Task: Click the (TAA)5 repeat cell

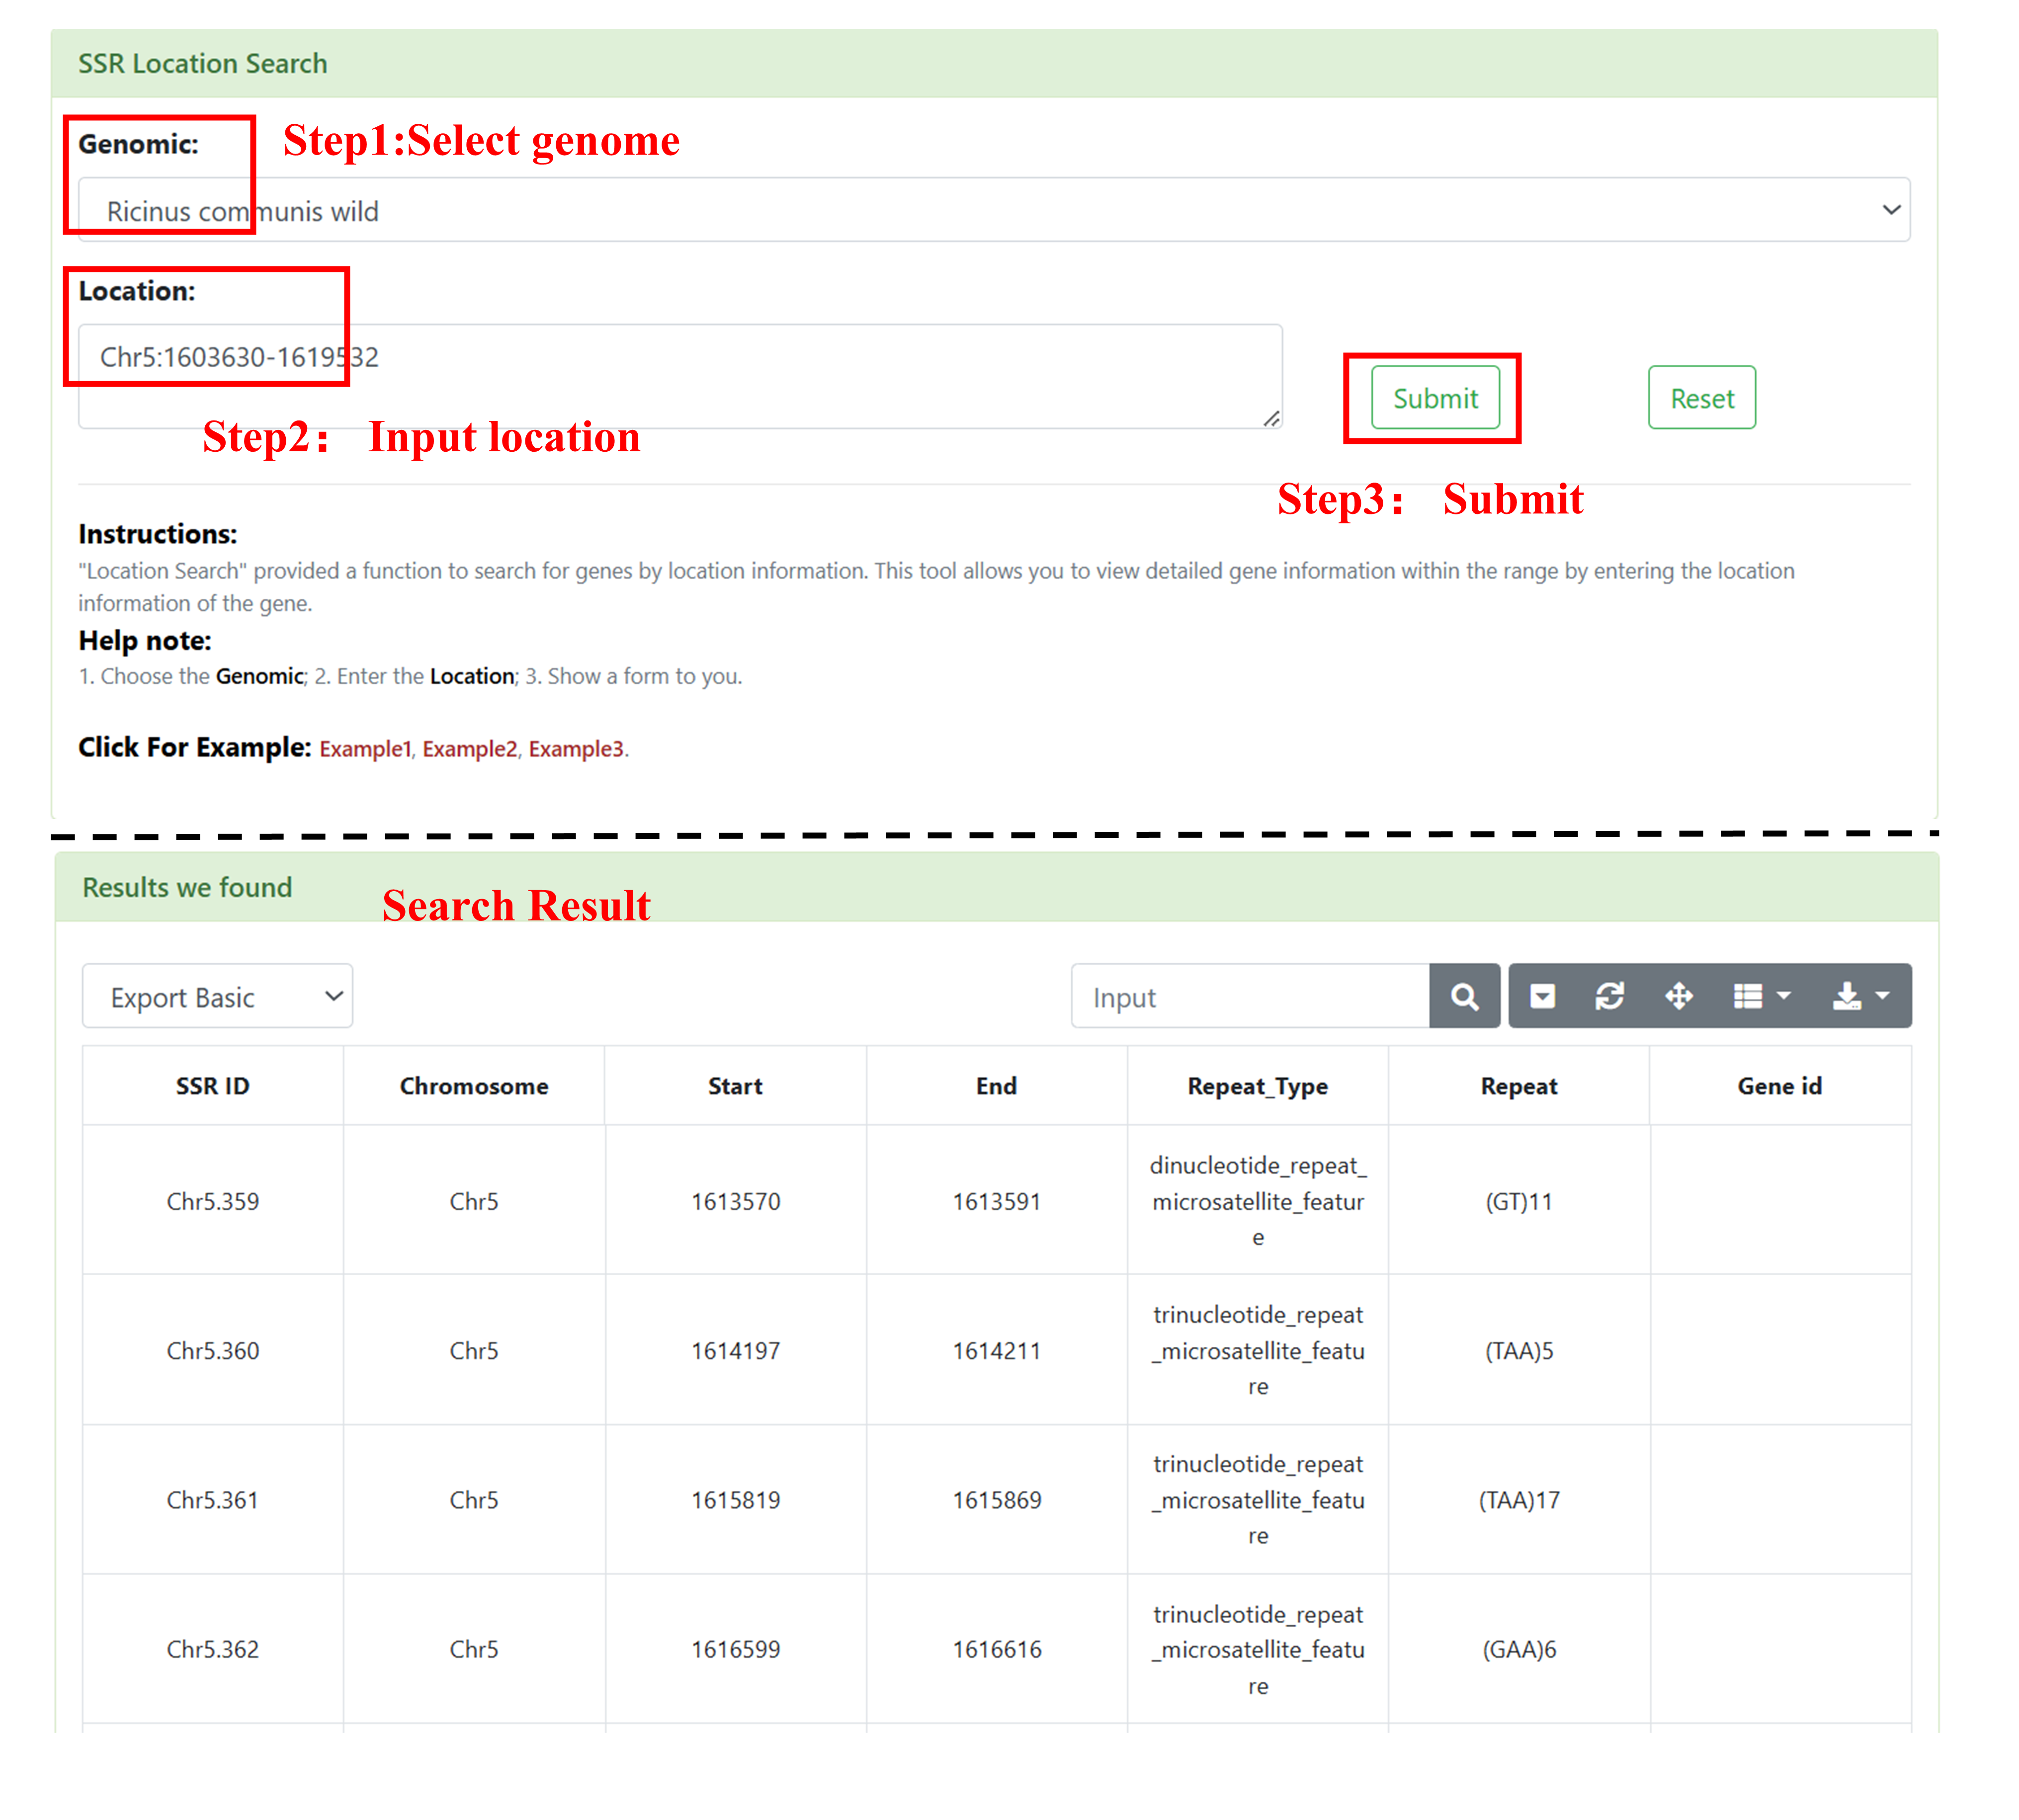Action: coord(1519,1350)
